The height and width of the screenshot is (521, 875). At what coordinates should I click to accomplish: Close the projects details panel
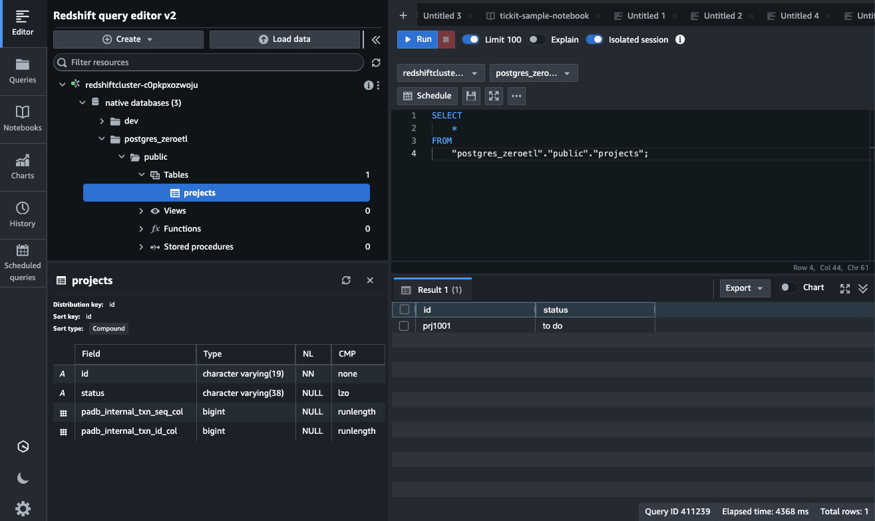pyautogui.click(x=370, y=281)
